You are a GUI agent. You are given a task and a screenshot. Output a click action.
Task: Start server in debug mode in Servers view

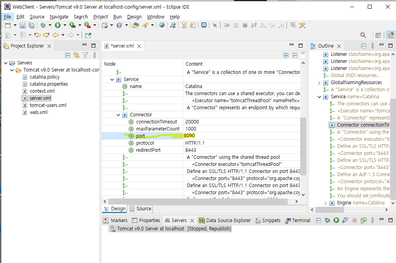click(327, 220)
